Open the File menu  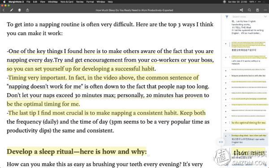pos(28,2)
